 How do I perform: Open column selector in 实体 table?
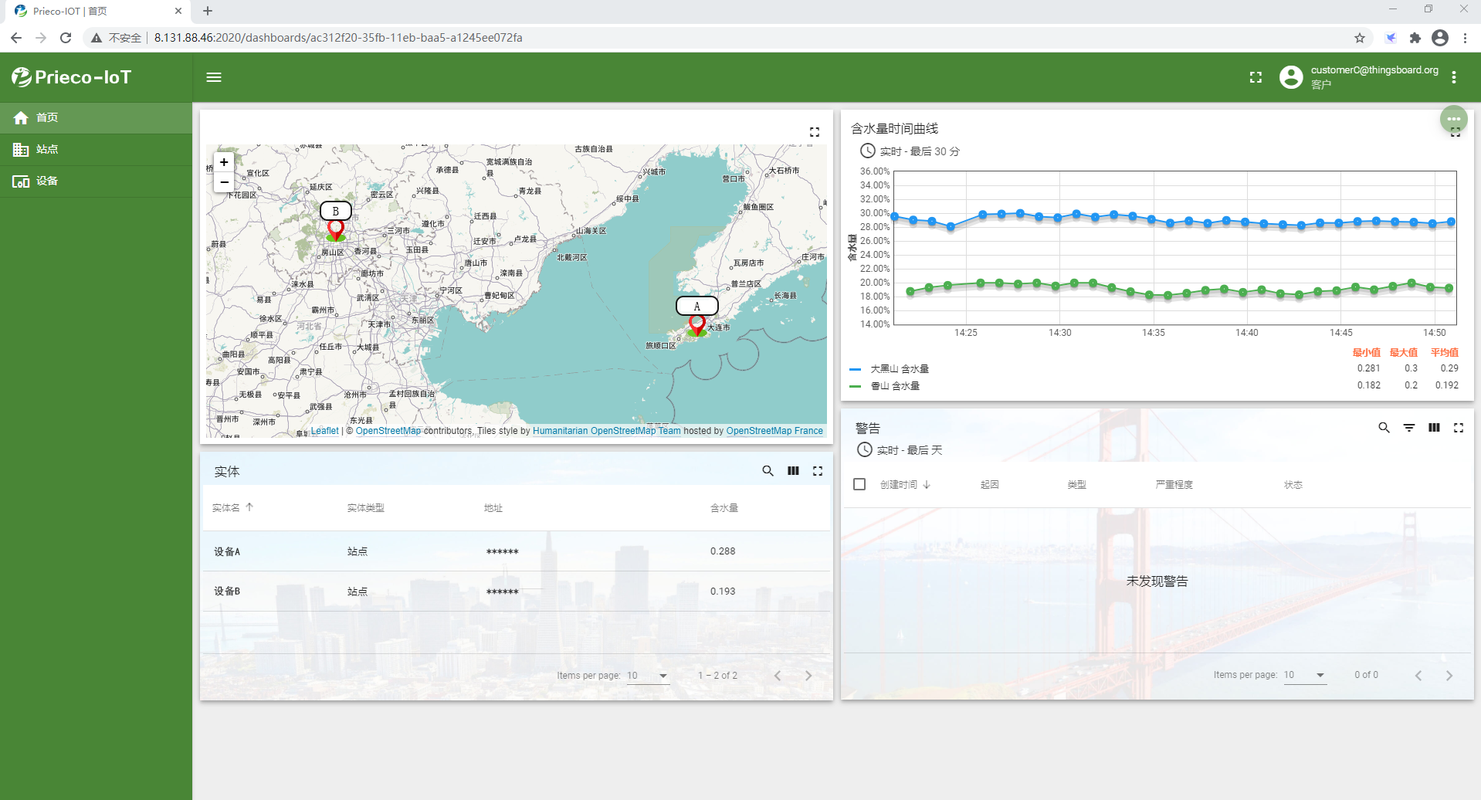pyautogui.click(x=793, y=471)
